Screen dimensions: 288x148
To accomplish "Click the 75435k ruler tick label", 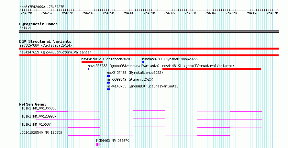I will pyautogui.click(x=232, y=13).
